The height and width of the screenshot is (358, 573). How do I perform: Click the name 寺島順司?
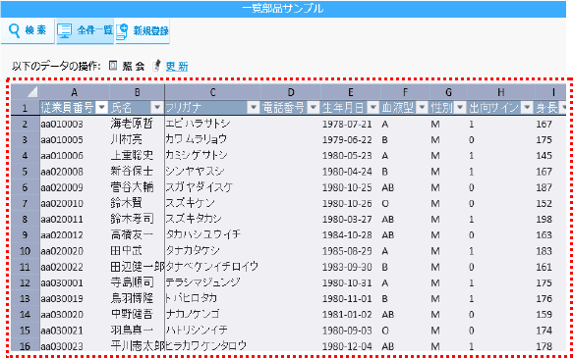132,282
